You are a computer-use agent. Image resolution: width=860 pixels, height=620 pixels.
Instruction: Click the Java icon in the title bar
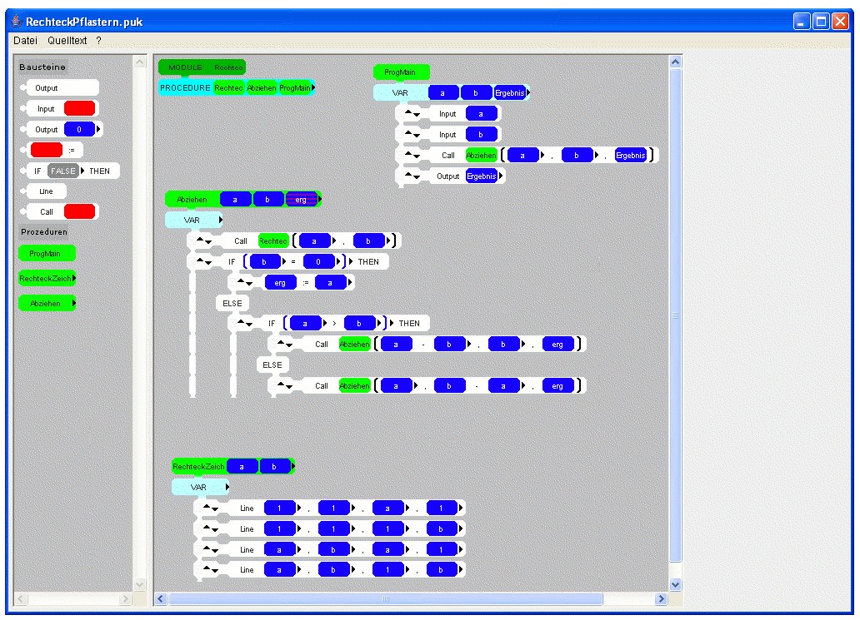point(16,22)
